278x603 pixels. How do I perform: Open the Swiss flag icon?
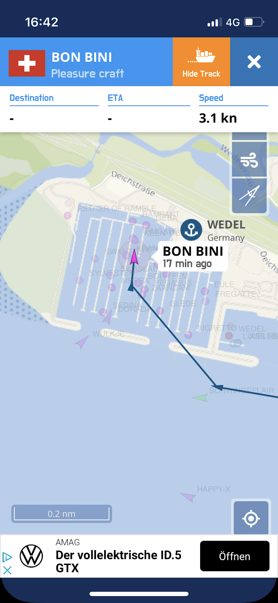tap(27, 63)
